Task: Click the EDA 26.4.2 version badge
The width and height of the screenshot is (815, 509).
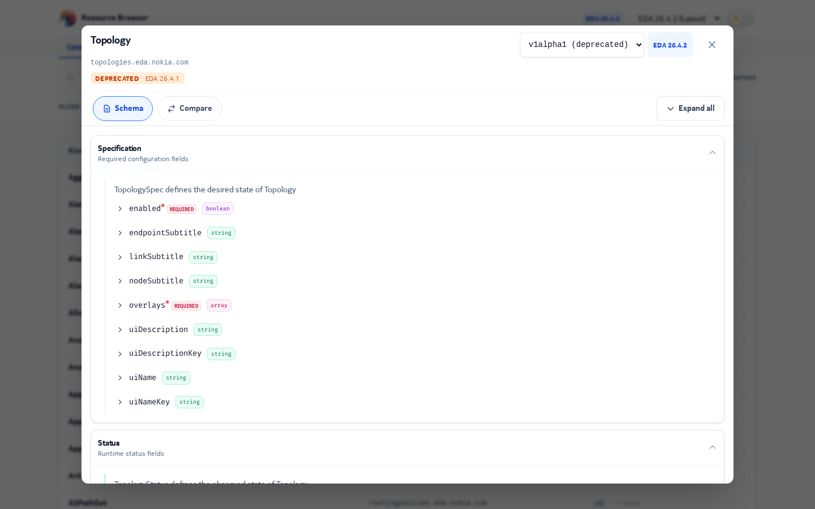Action: 670,45
